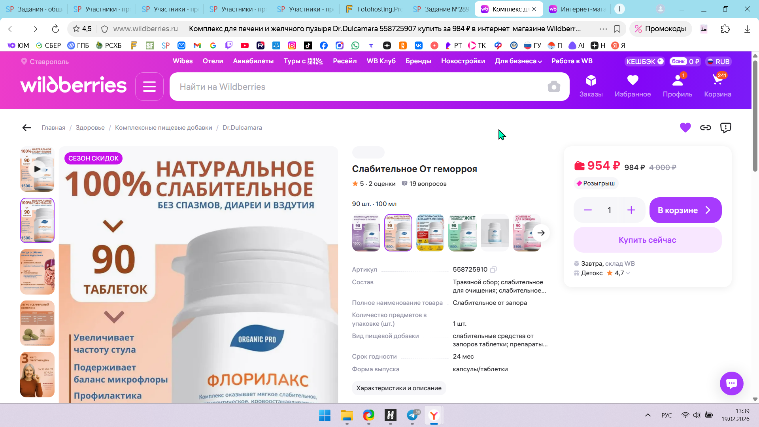This screenshot has width=759, height=427.
Task: Toggle browser page bookmark icon
Action: click(x=617, y=29)
